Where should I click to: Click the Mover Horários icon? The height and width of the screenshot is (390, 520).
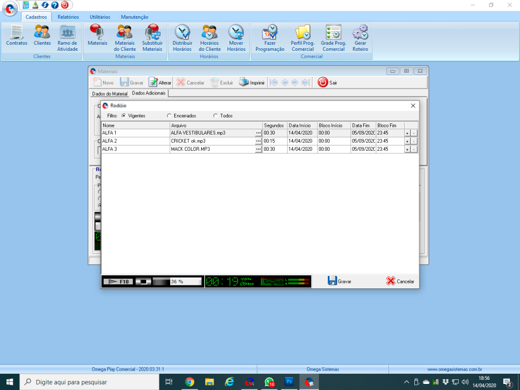[236, 33]
